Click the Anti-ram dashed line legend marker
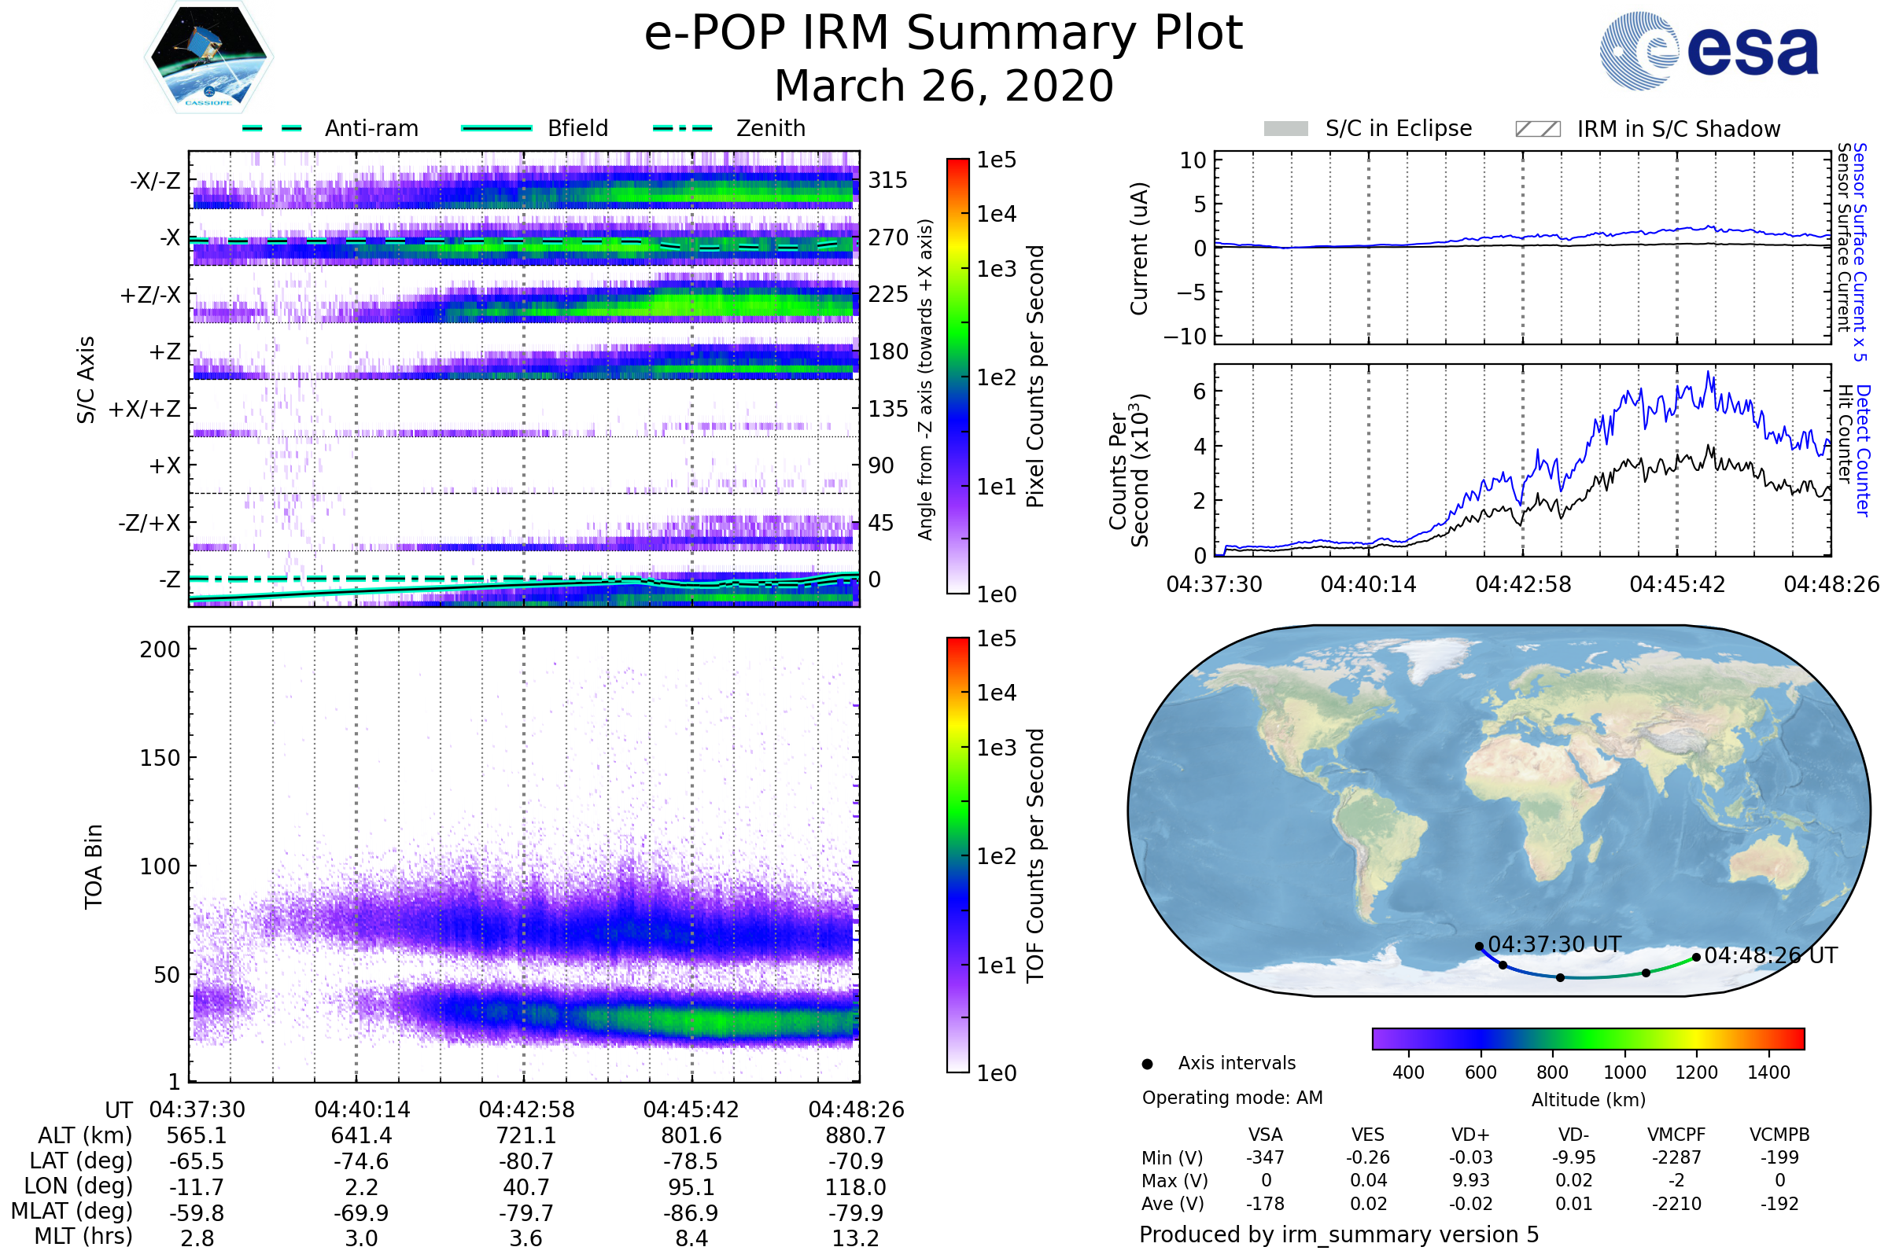The image size is (1888, 1258). pyautogui.click(x=272, y=128)
